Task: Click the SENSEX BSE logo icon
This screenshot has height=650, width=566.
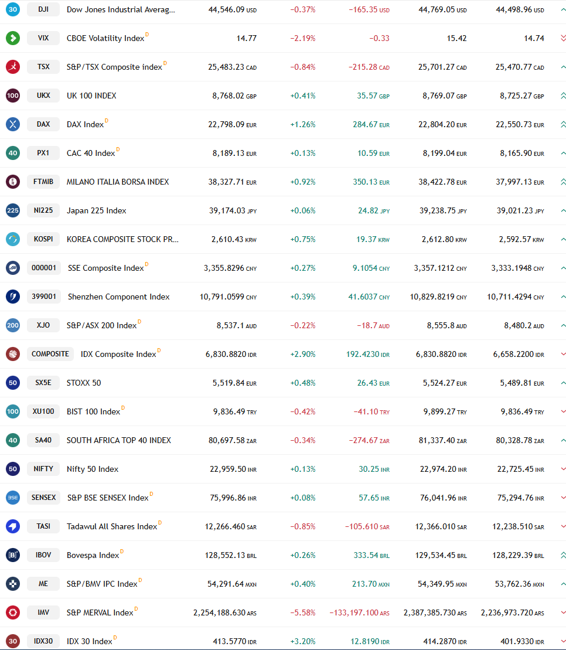Action: 13,497
